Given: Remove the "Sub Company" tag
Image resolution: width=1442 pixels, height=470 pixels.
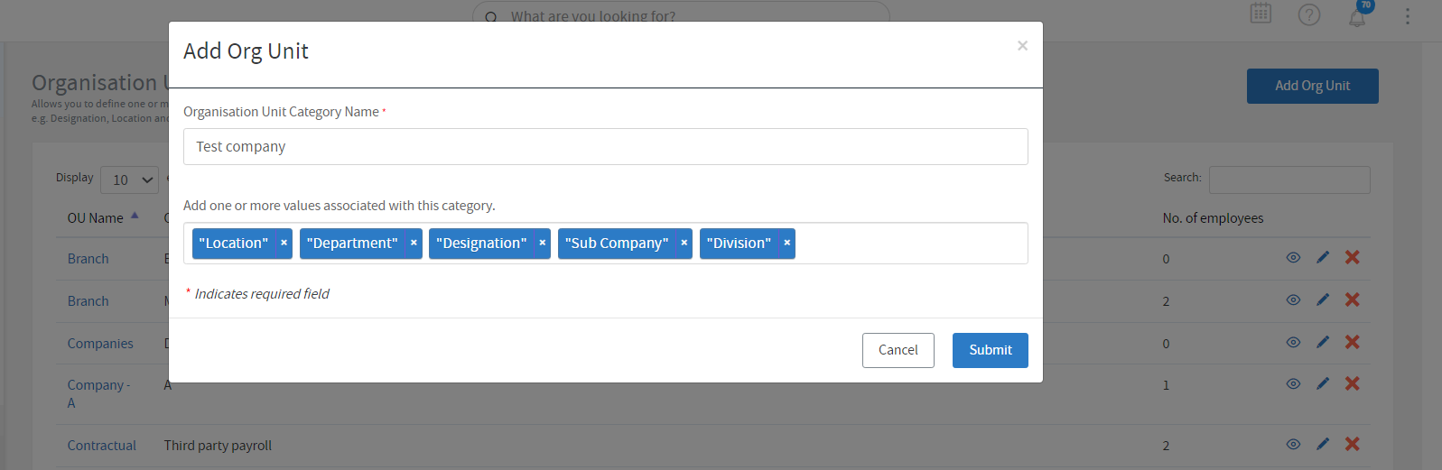Looking at the screenshot, I should point(684,244).
